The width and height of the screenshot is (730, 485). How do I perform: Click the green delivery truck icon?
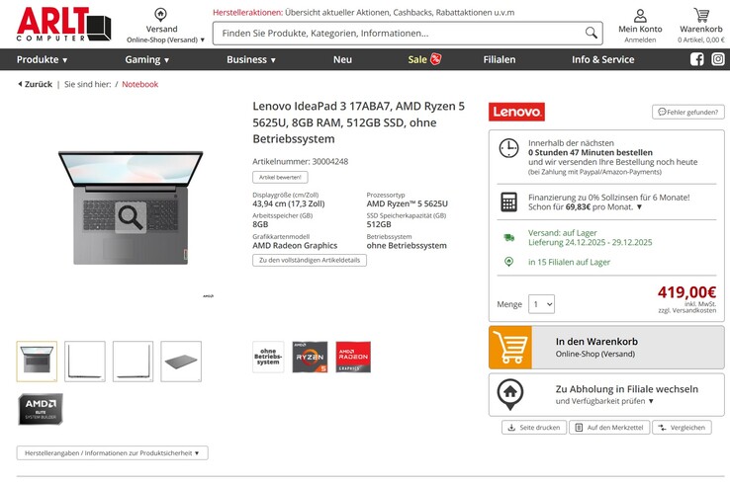pyautogui.click(x=508, y=238)
